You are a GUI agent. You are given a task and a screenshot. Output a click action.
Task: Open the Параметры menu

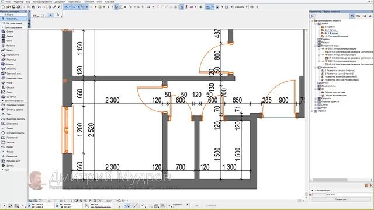[74, 2]
